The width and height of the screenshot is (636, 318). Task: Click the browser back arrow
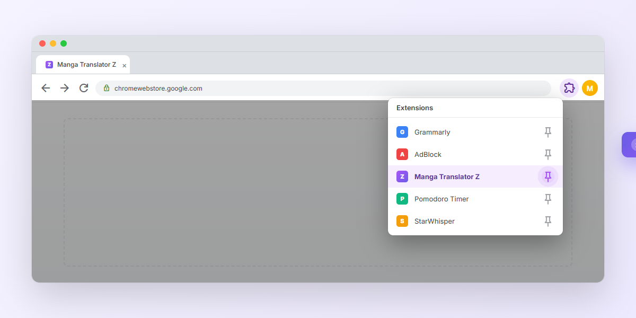[x=46, y=88]
